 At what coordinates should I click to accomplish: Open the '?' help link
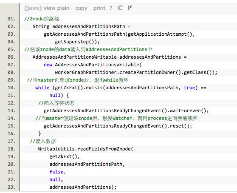(111, 8)
